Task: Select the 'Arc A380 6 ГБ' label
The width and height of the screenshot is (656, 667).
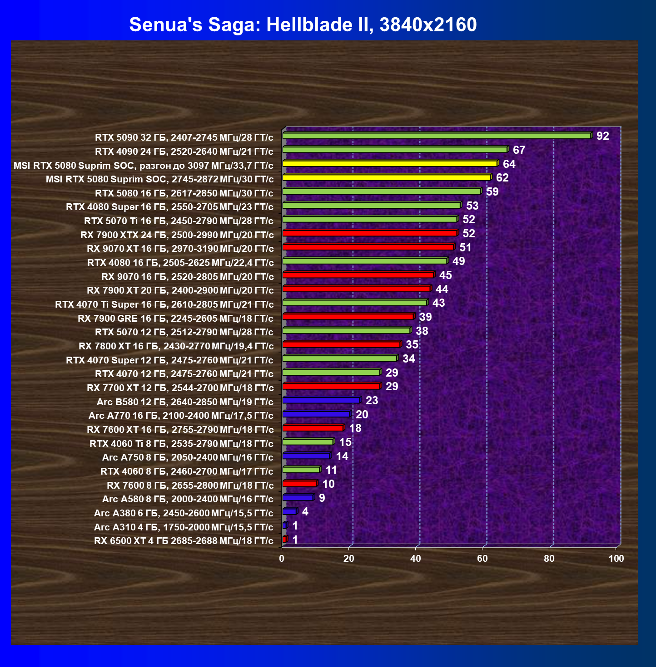Action: (184, 513)
